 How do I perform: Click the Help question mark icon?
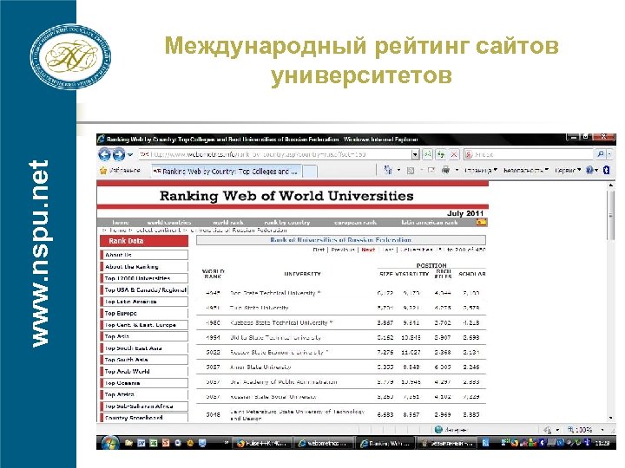(589, 171)
